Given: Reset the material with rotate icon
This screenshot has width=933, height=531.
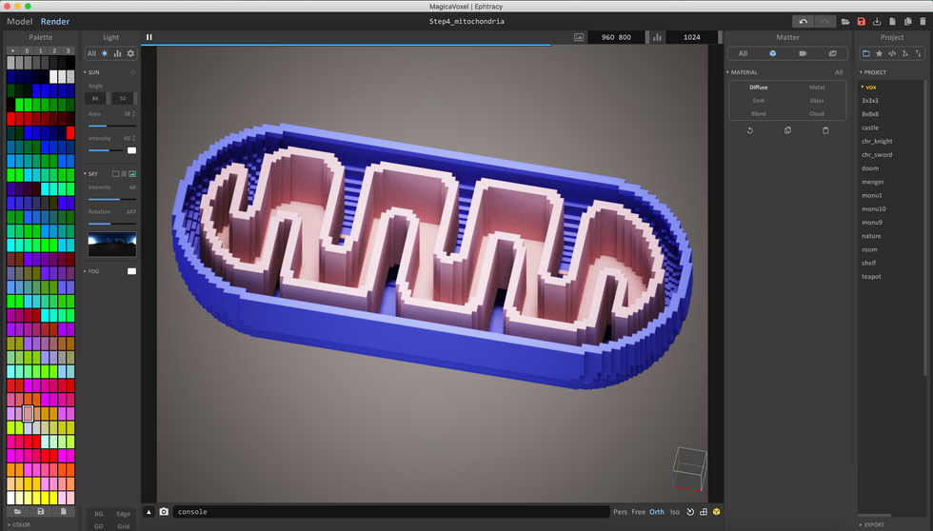Looking at the screenshot, I should [x=750, y=130].
